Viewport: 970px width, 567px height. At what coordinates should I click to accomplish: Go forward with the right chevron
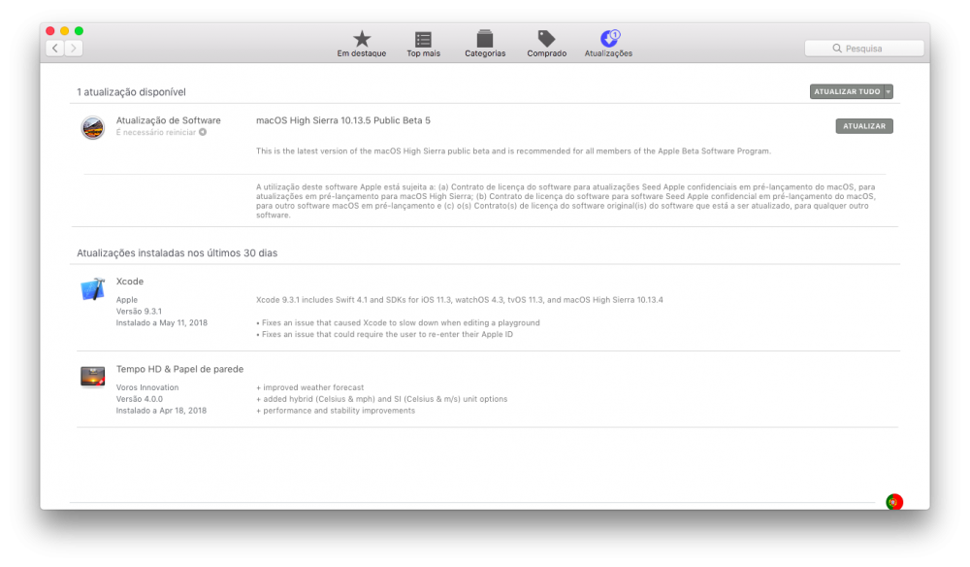74,48
